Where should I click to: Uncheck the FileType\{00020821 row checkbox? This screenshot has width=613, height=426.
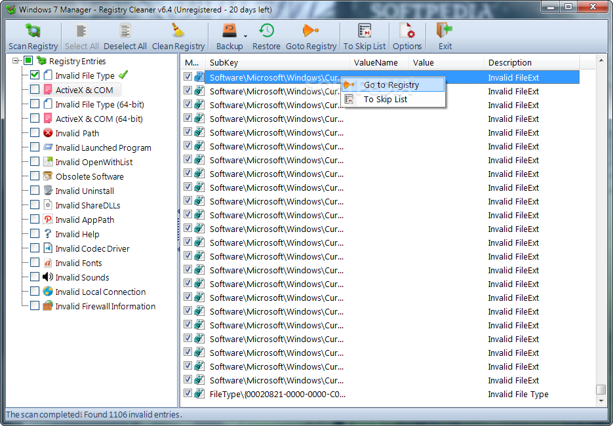[188, 393]
